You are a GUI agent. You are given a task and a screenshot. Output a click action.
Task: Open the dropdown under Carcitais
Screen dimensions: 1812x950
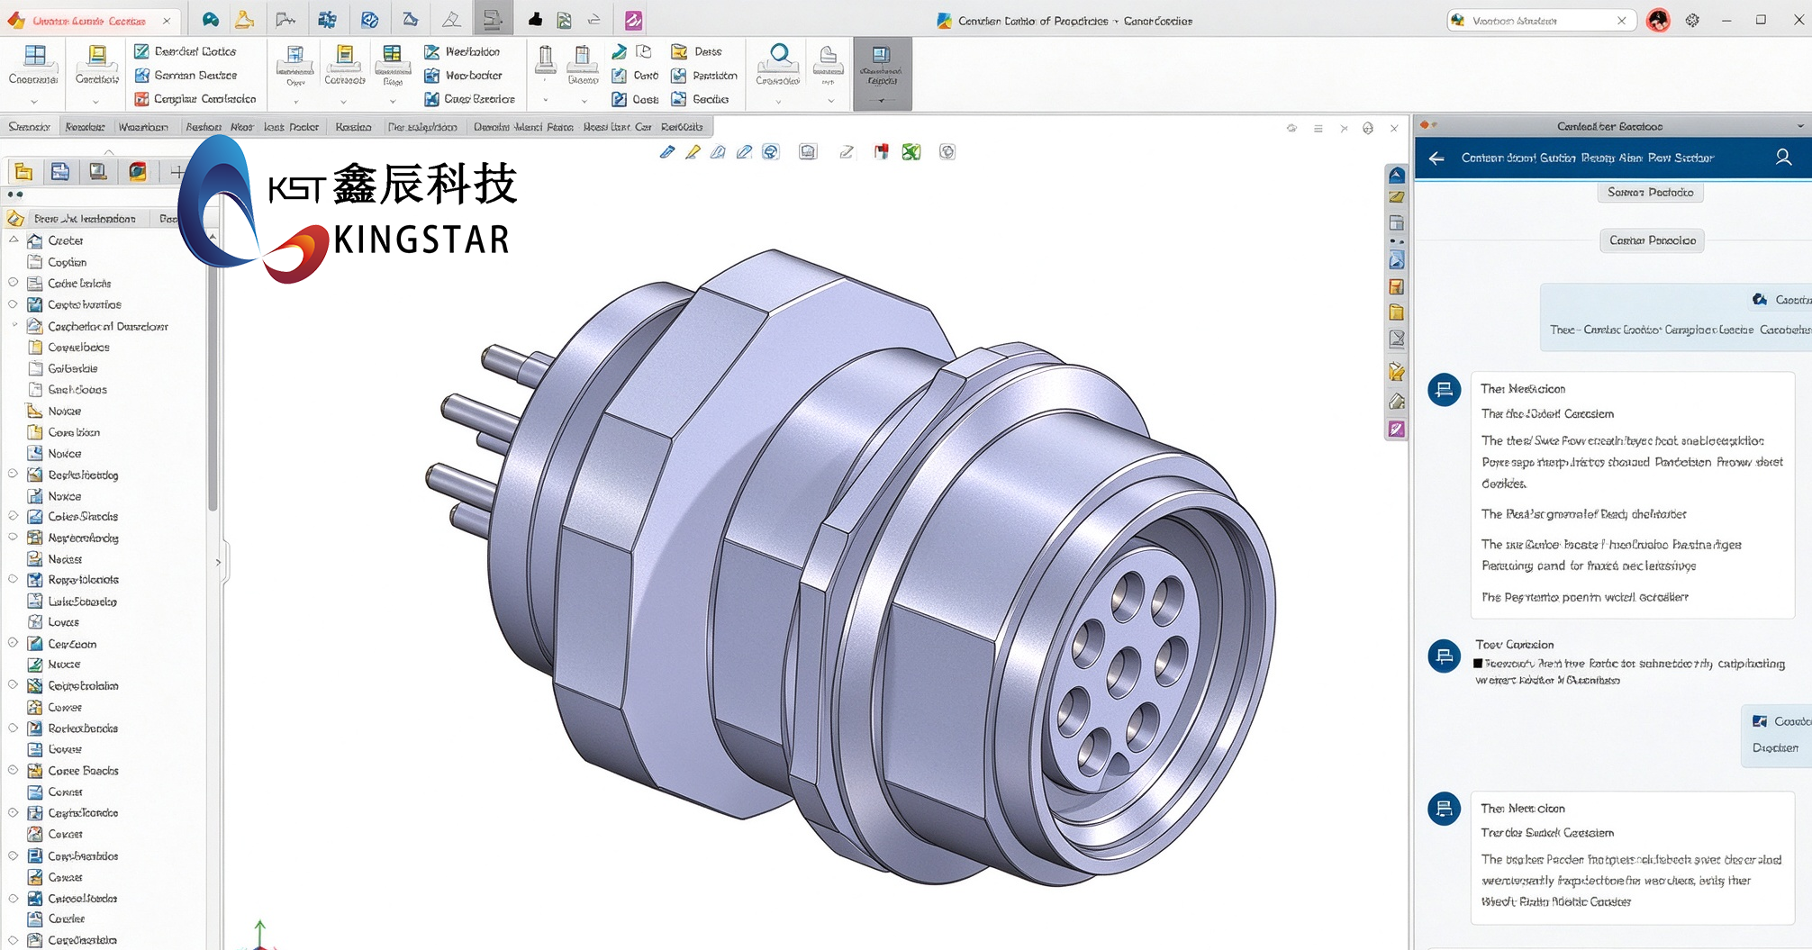click(96, 102)
